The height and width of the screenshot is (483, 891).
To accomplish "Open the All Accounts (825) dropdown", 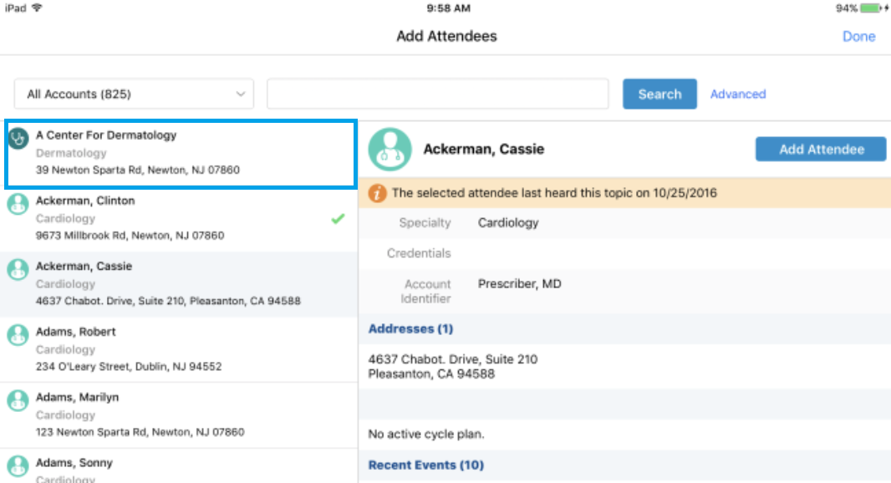I will pos(134,94).
